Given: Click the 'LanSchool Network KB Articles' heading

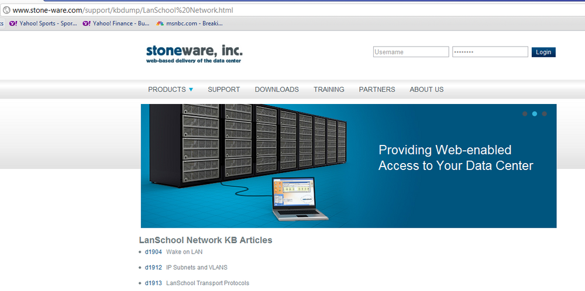Looking at the screenshot, I should coord(205,240).
